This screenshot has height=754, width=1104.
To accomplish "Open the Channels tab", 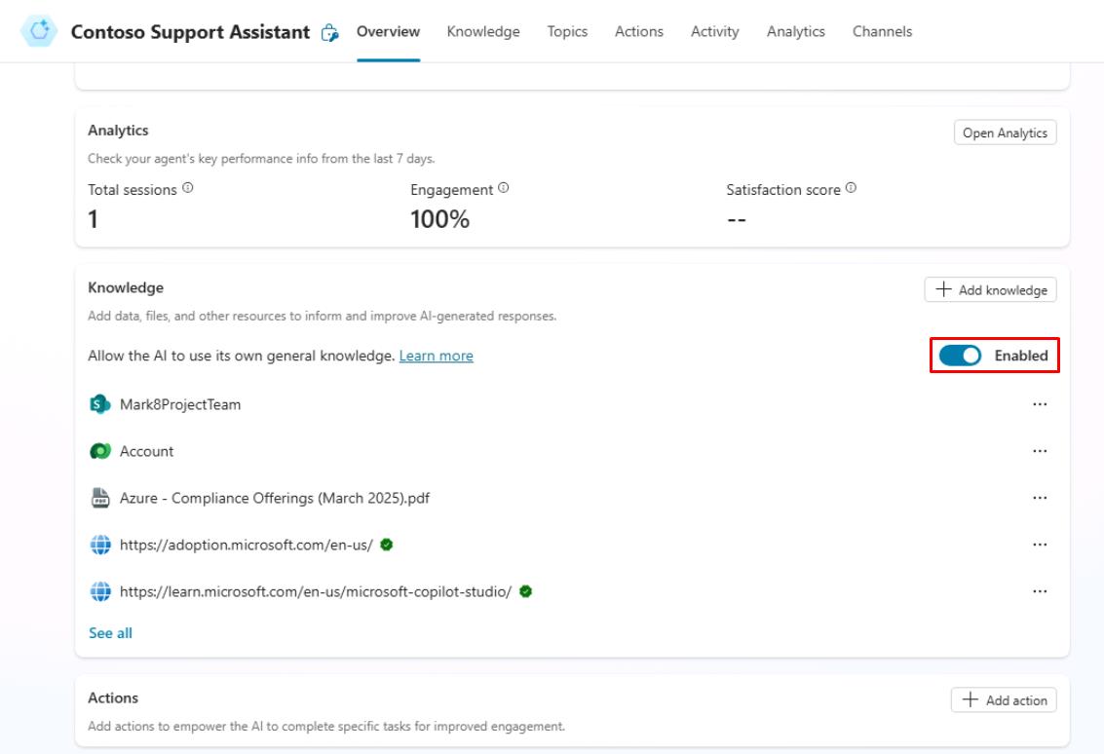I will click(882, 31).
